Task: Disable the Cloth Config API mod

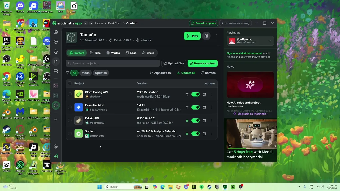Action: [x=195, y=94]
